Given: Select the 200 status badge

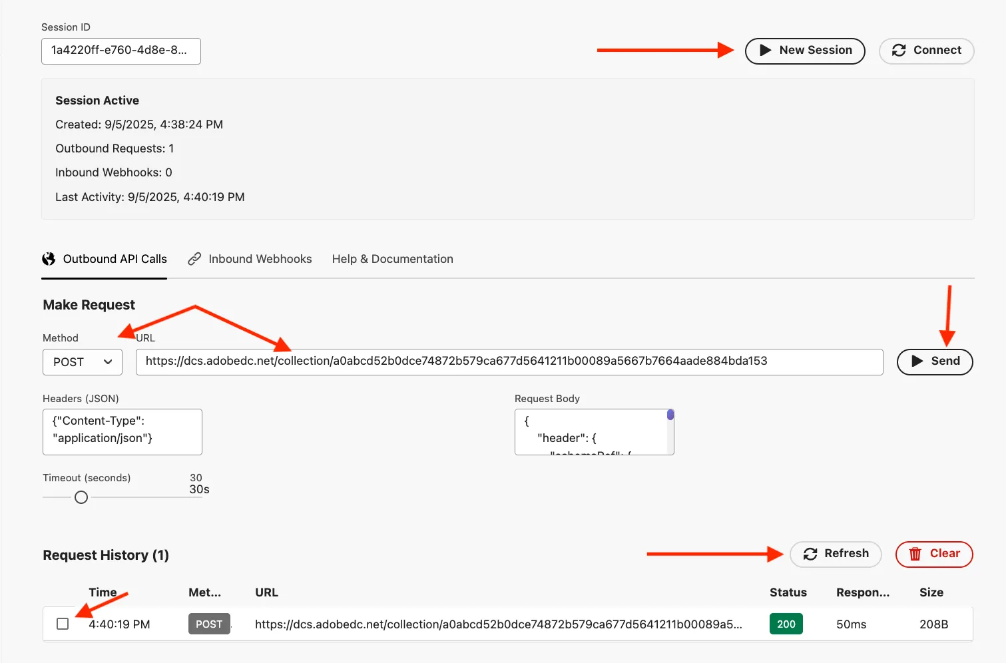Looking at the screenshot, I should (786, 624).
